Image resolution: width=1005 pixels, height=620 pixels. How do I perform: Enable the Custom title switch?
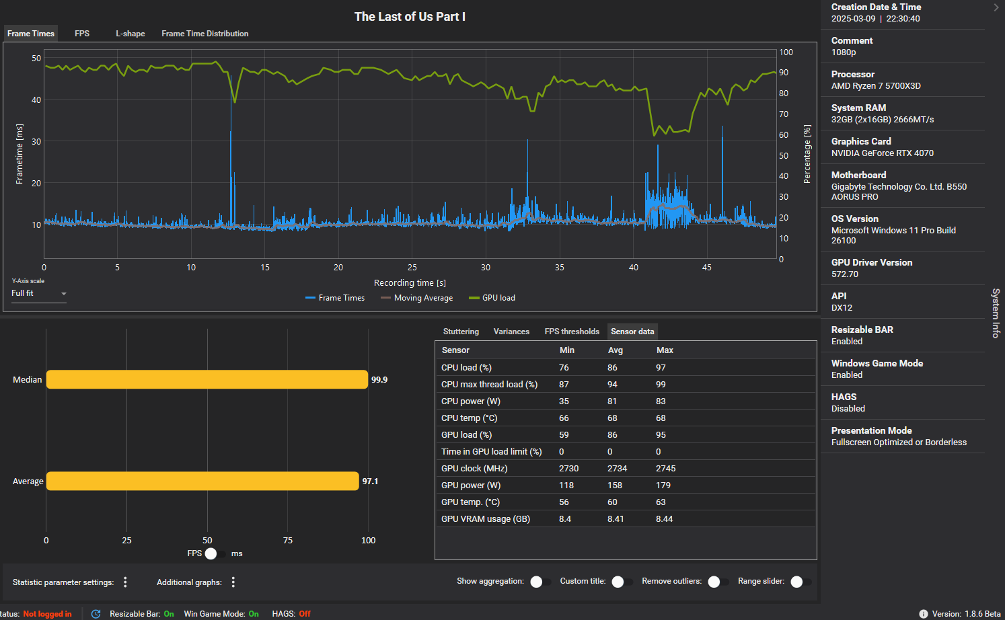click(622, 582)
